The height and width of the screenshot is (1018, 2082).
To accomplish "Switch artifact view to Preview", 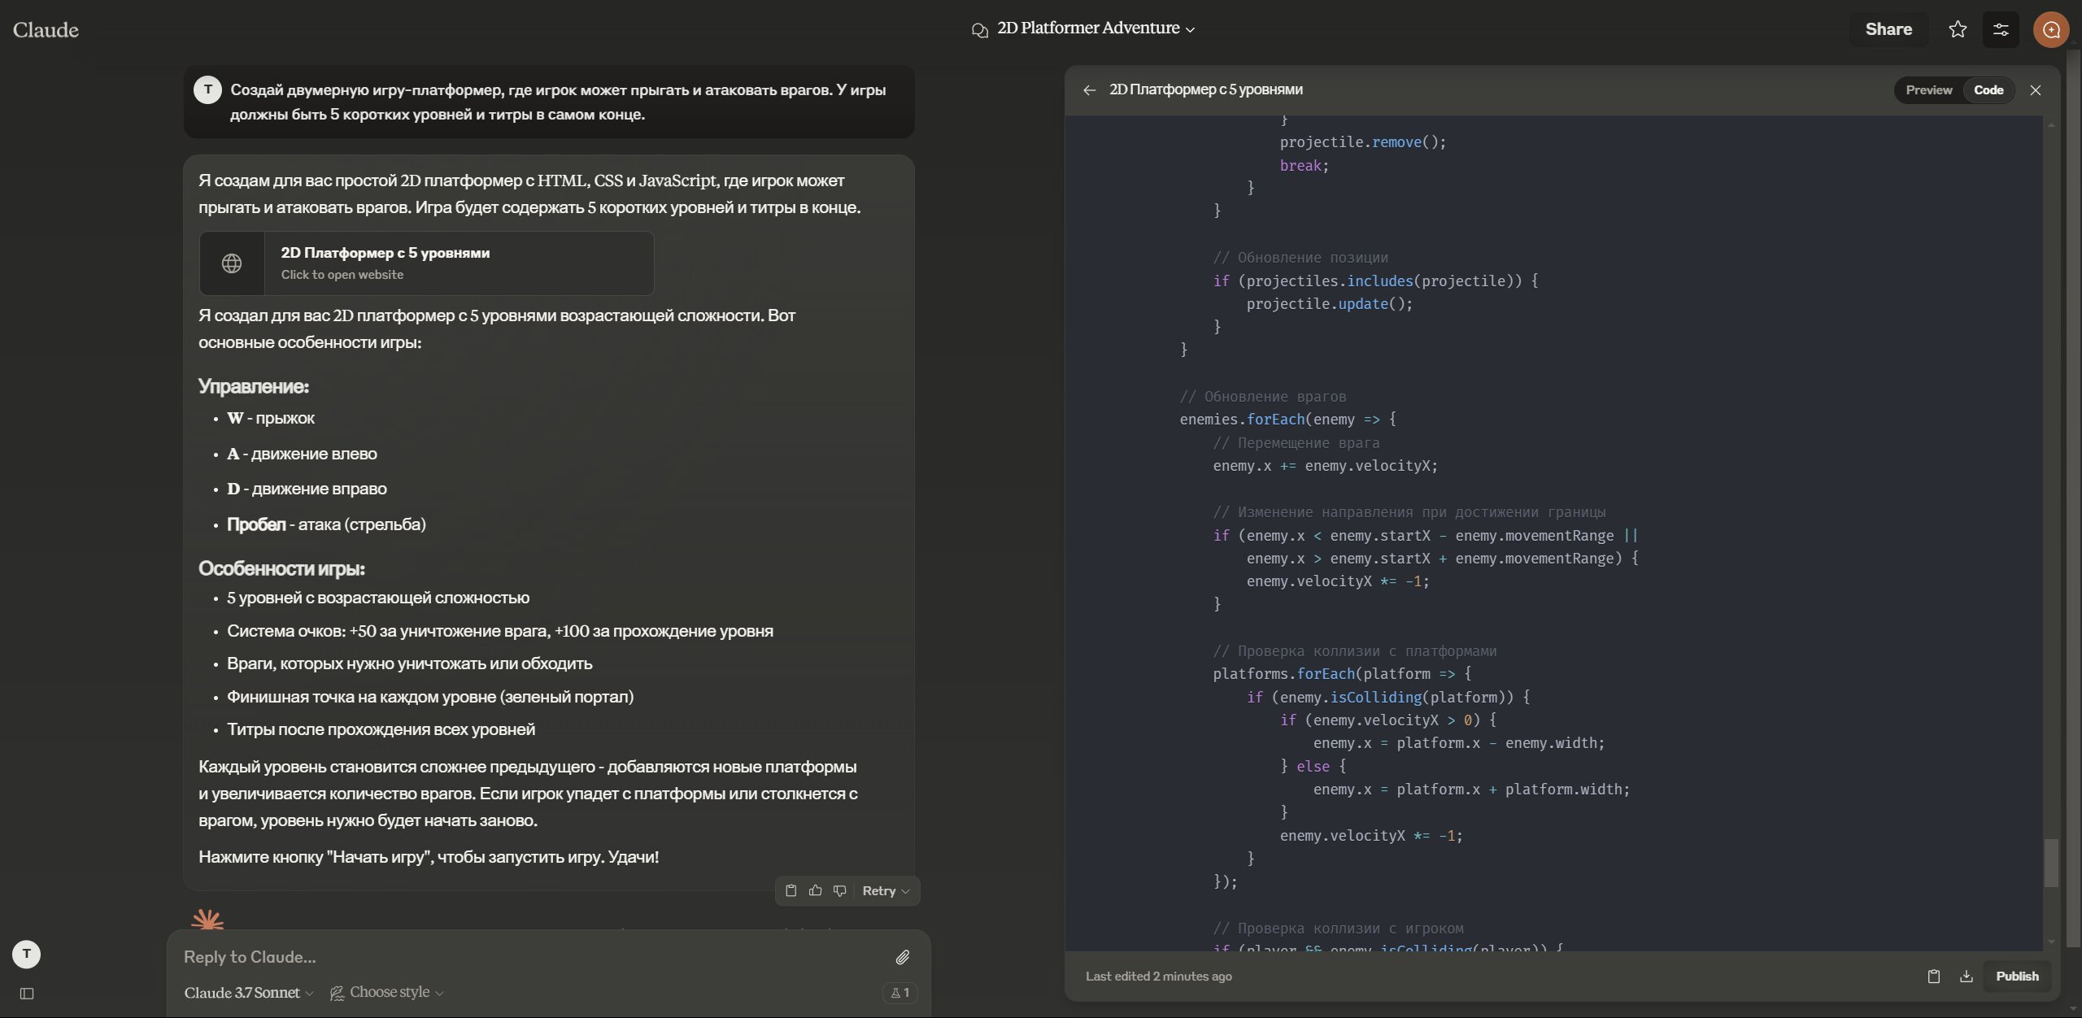I will pos(1928,89).
